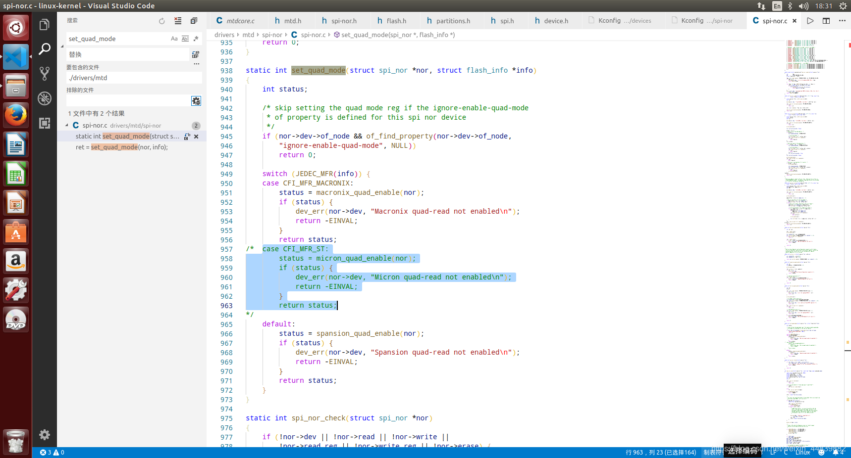Toggle Match Case in search box
This screenshot has height=458, width=851.
click(174, 39)
